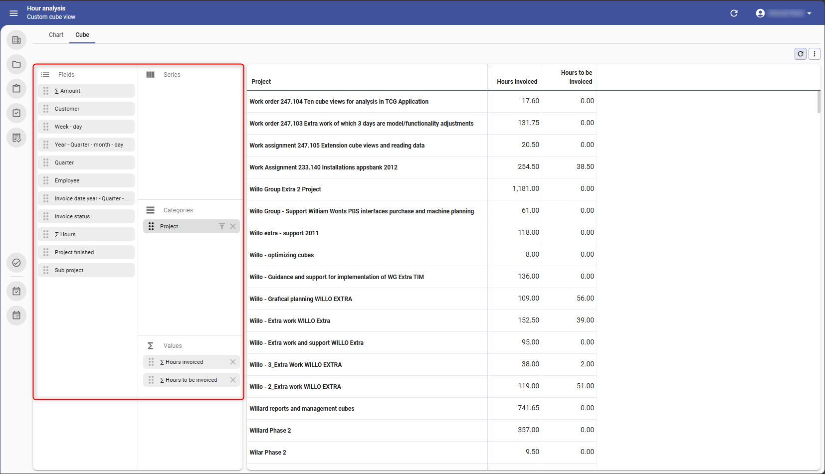Select the Cube tab

click(x=82, y=35)
